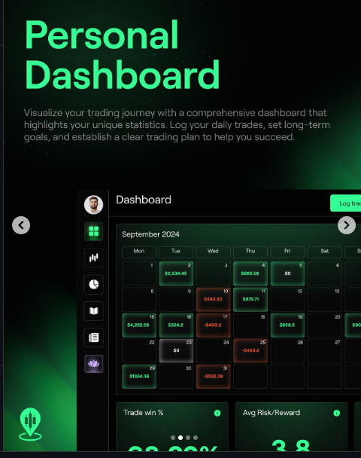Click the Sat column header

click(325, 252)
